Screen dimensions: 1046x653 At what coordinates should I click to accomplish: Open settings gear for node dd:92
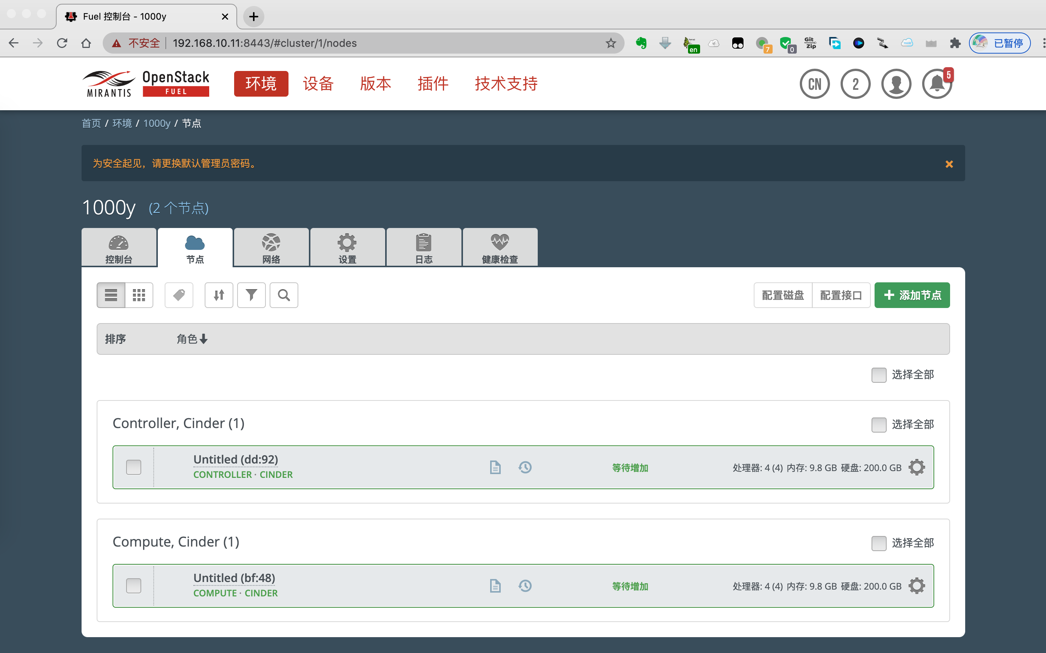[x=916, y=467]
